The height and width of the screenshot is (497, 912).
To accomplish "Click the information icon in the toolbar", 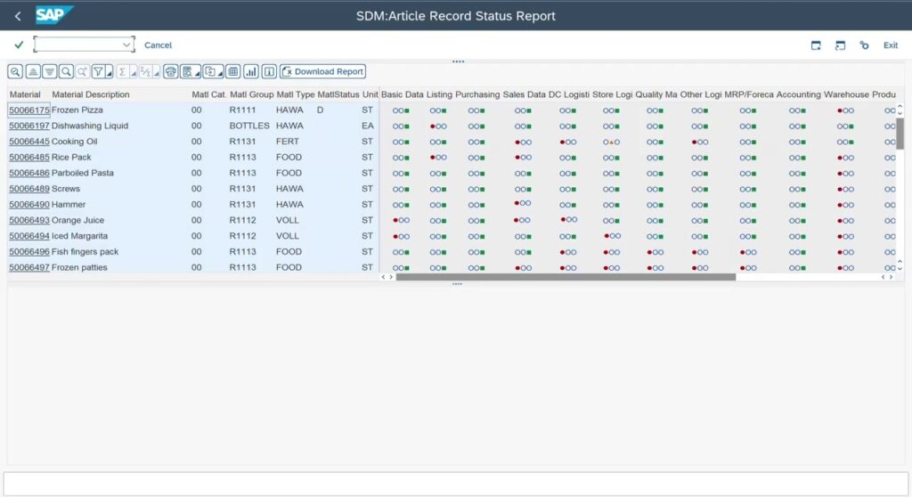I will pos(269,71).
